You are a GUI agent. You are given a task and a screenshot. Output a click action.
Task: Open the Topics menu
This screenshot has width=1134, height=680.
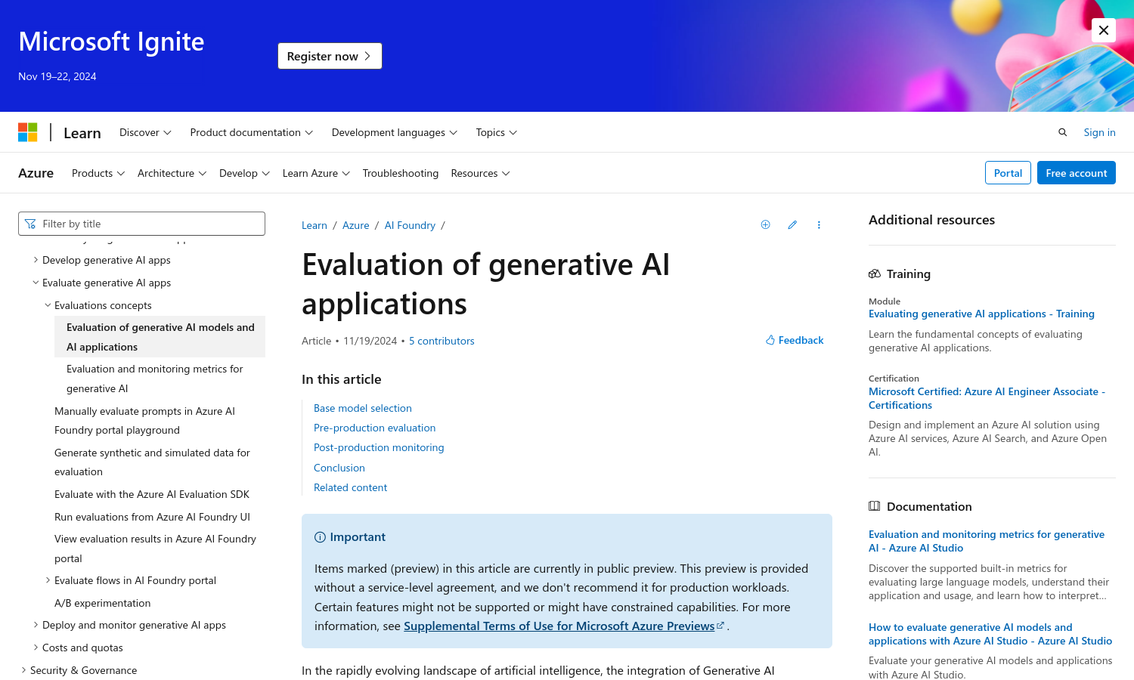[496, 132]
